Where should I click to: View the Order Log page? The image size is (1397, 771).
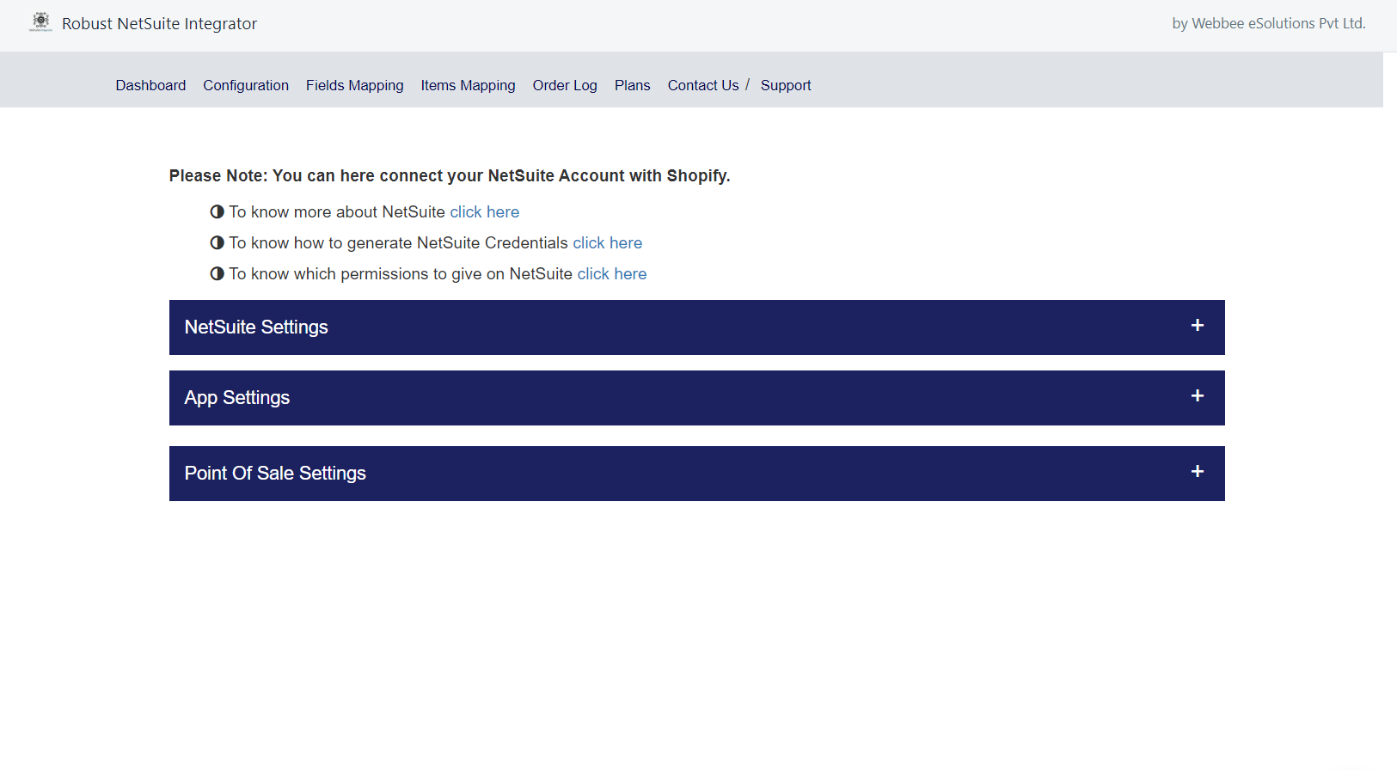pyautogui.click(x=565, y=85)
